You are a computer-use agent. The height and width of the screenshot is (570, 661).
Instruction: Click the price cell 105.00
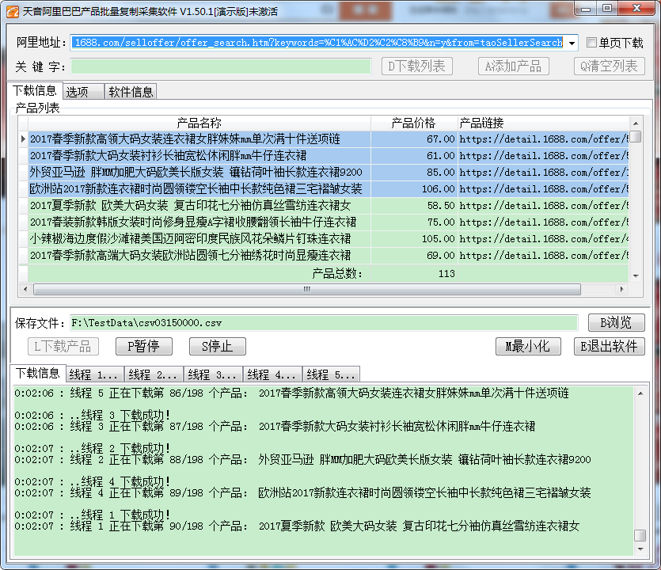(x=414, y=239)
